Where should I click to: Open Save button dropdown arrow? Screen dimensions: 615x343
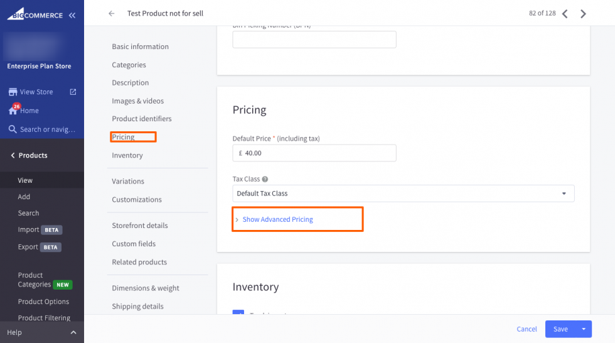pos(584,329)
